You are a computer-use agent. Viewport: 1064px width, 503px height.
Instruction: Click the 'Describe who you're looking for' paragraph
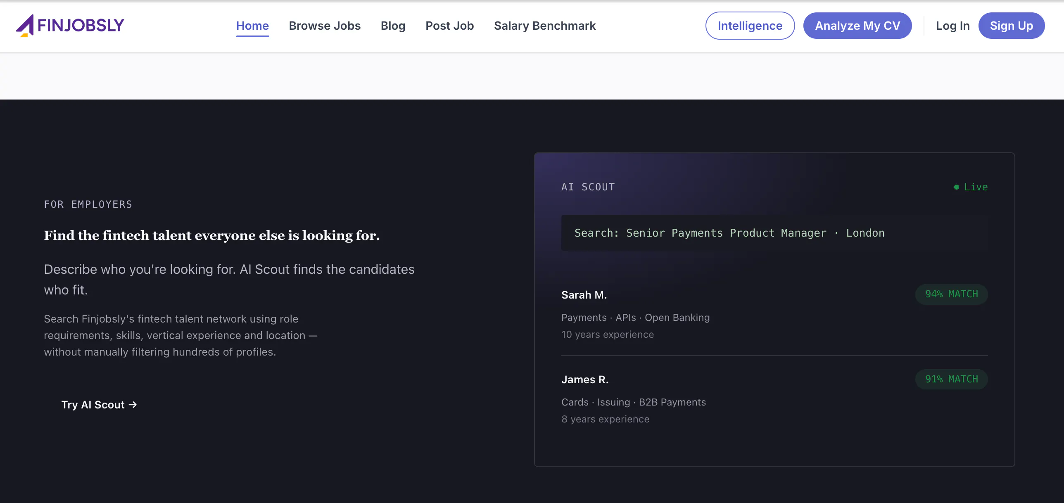click(x=229, y=280)
